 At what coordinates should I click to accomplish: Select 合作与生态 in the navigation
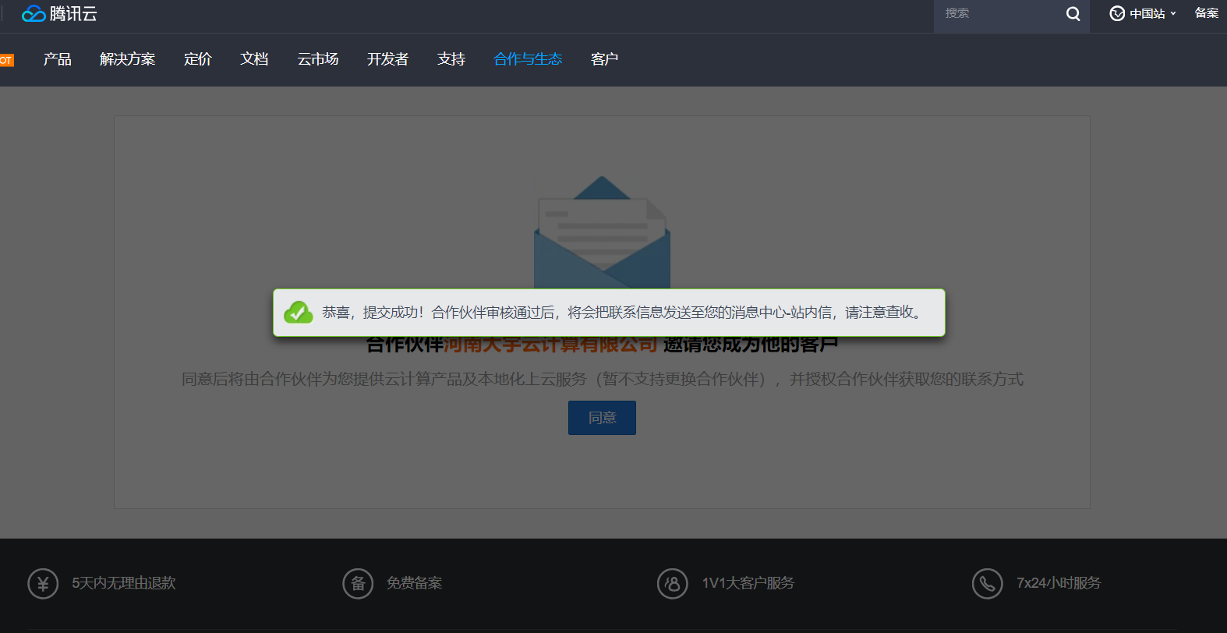tap(528, 59)
